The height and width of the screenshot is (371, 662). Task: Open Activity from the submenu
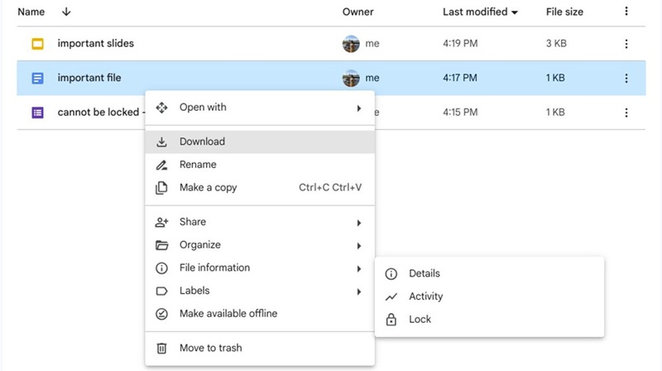click(489, 296)
